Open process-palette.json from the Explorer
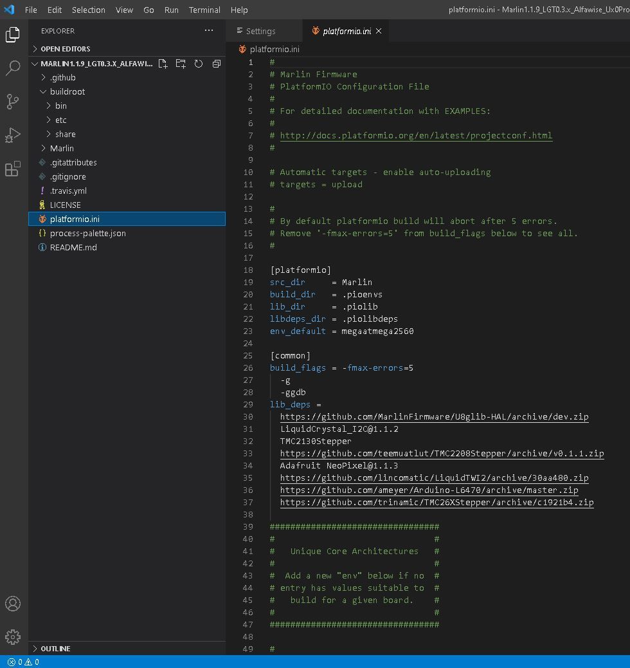 tap(127, 234)
